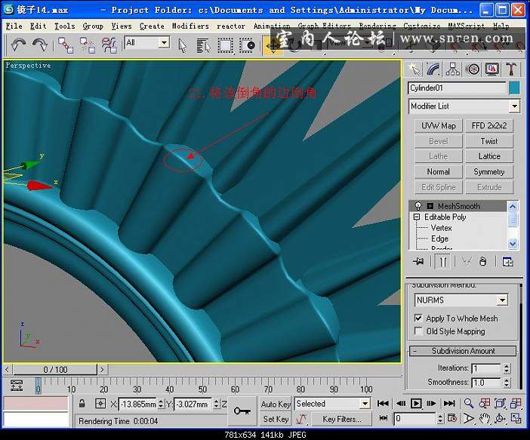Open Configure Modifier Sets icon
Viewport: 530px width, 440px height.
click(507, 262)
